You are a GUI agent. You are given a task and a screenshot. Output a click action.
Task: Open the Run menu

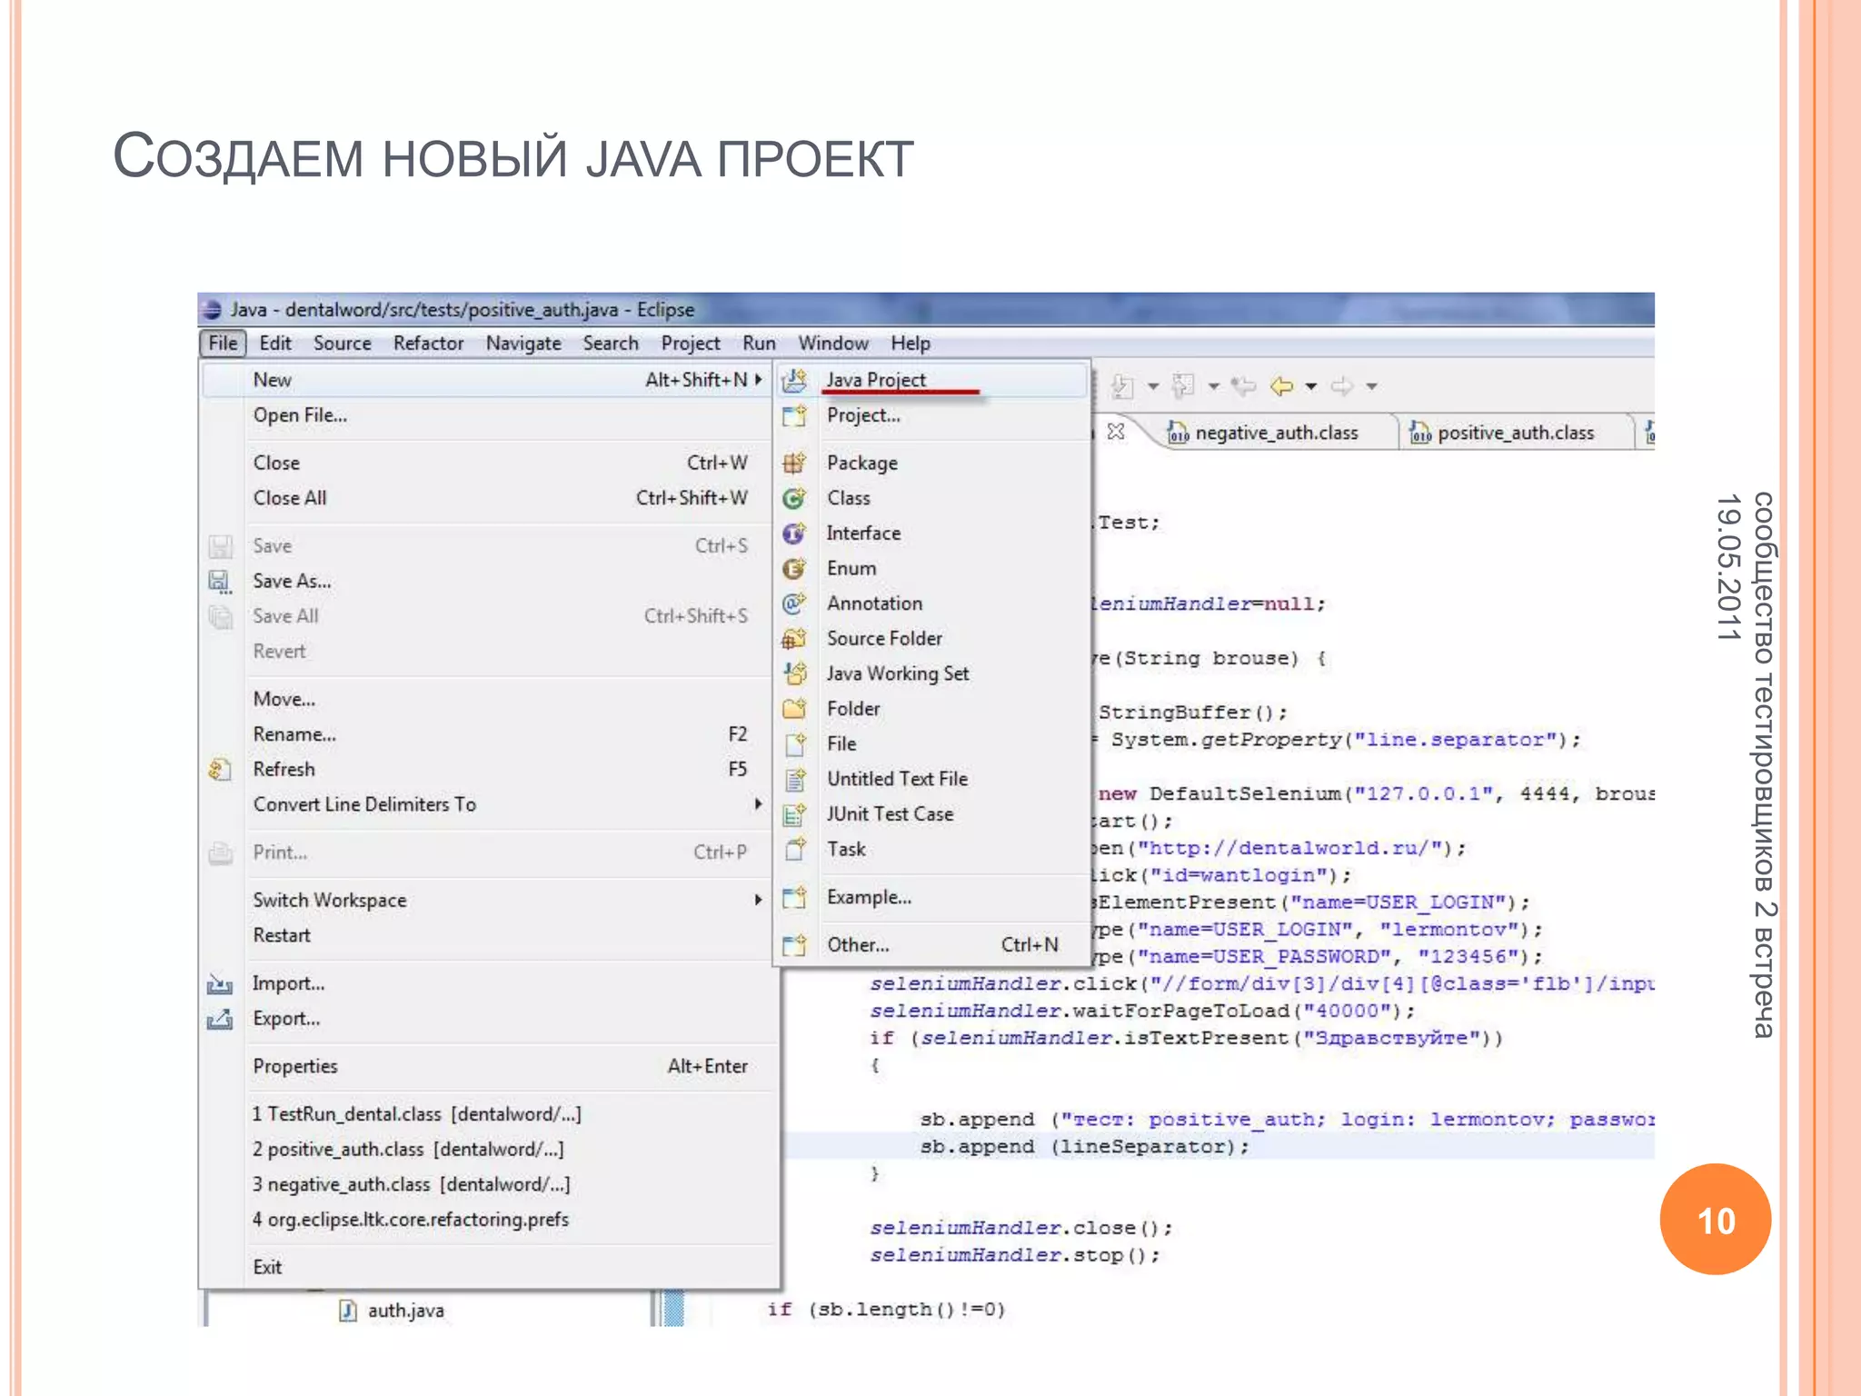[x=759, y=344]
